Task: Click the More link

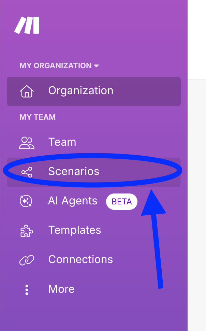Action: coord(61,289)
